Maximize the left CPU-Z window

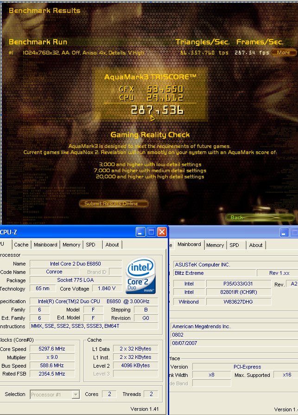coord(151,232)
